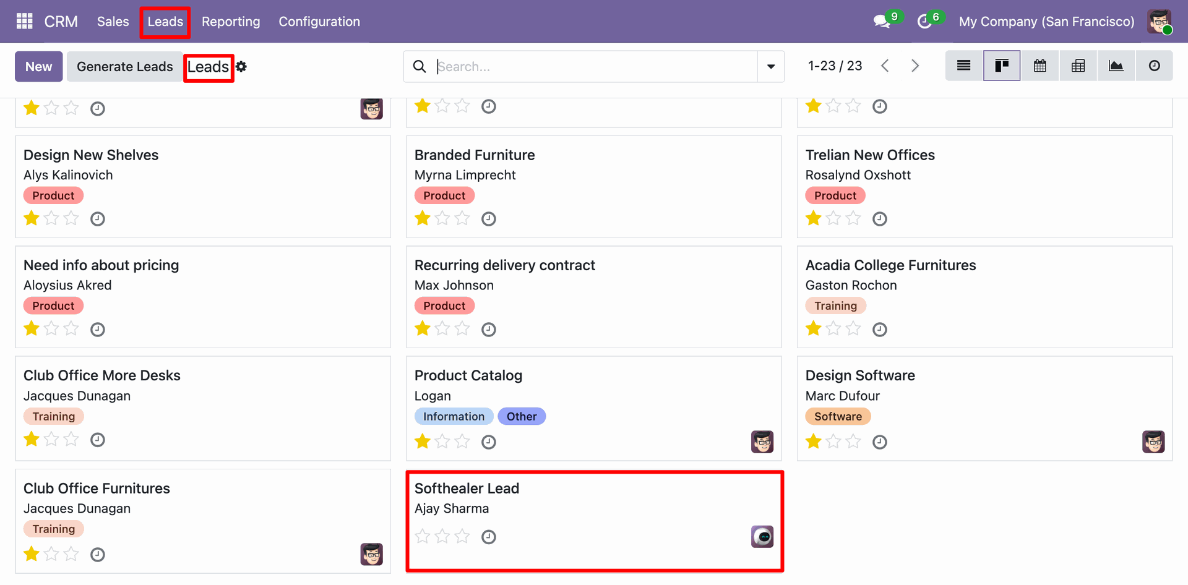The image size is (1188, 585).
Task: Click contact name Max Johnson
Action: (x=454, y=285)
